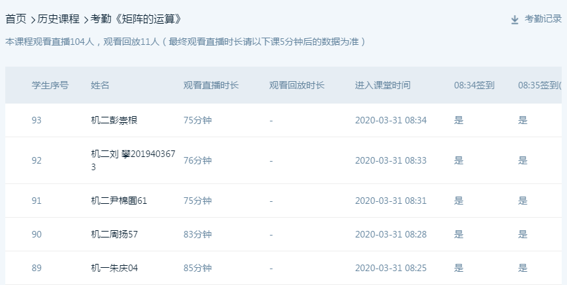The image size is (567, 285).
Task: Click the 学生序号 column header
Action: click(x=50, y=85)
